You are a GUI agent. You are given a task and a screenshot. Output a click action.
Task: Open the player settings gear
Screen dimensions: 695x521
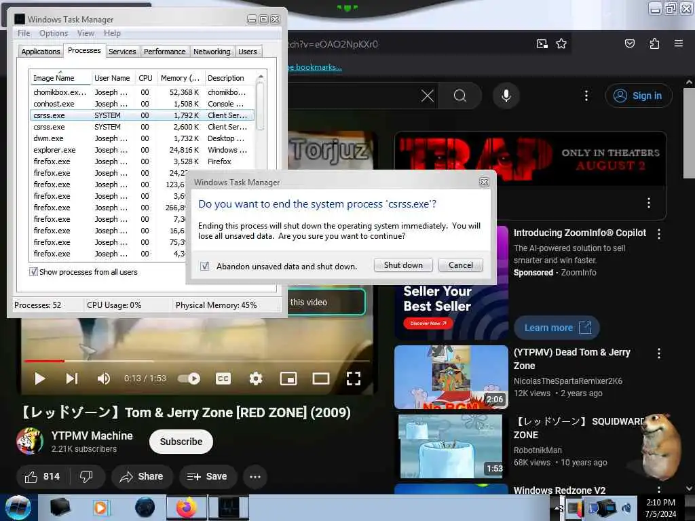tap(256, 379)
